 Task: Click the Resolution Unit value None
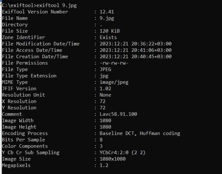click(105, 95)
